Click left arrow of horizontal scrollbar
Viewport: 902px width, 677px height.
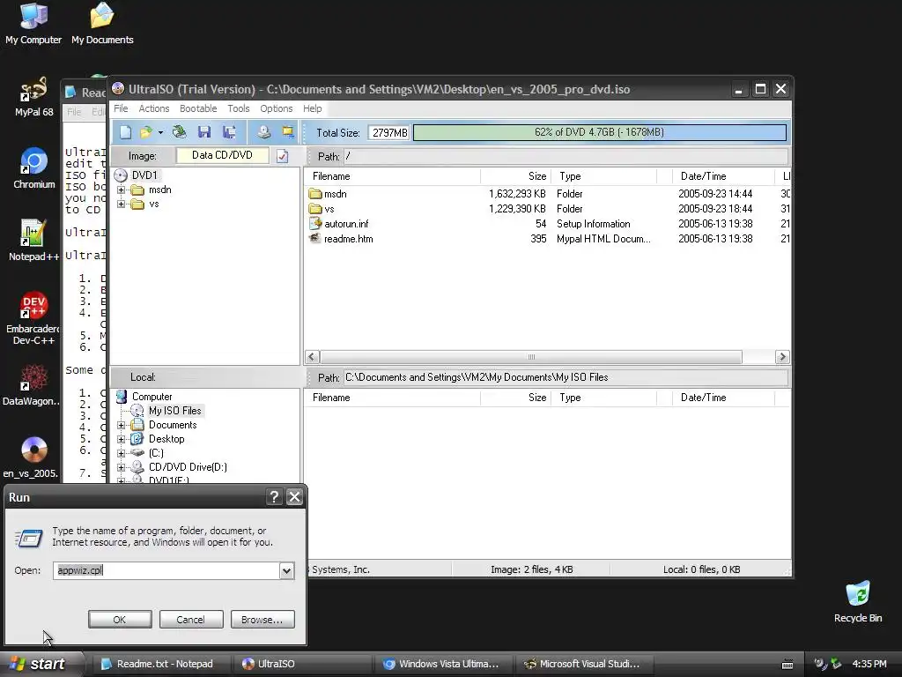[x=312, y=357]
